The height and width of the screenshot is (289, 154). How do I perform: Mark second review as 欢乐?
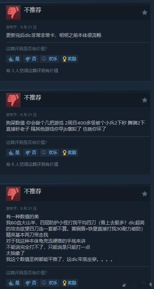click(x=50, y=153)
